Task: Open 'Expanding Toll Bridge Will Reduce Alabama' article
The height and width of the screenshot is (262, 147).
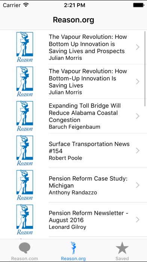Action: [73, 116]
